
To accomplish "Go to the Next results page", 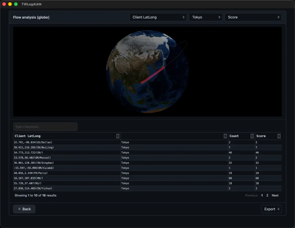I will pos(275,195).
